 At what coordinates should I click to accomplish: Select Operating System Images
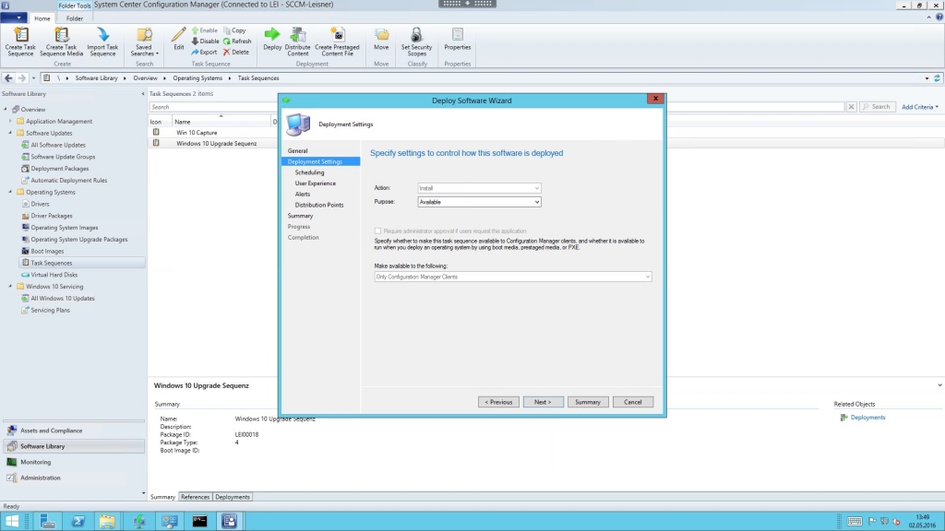pos(64,228)
